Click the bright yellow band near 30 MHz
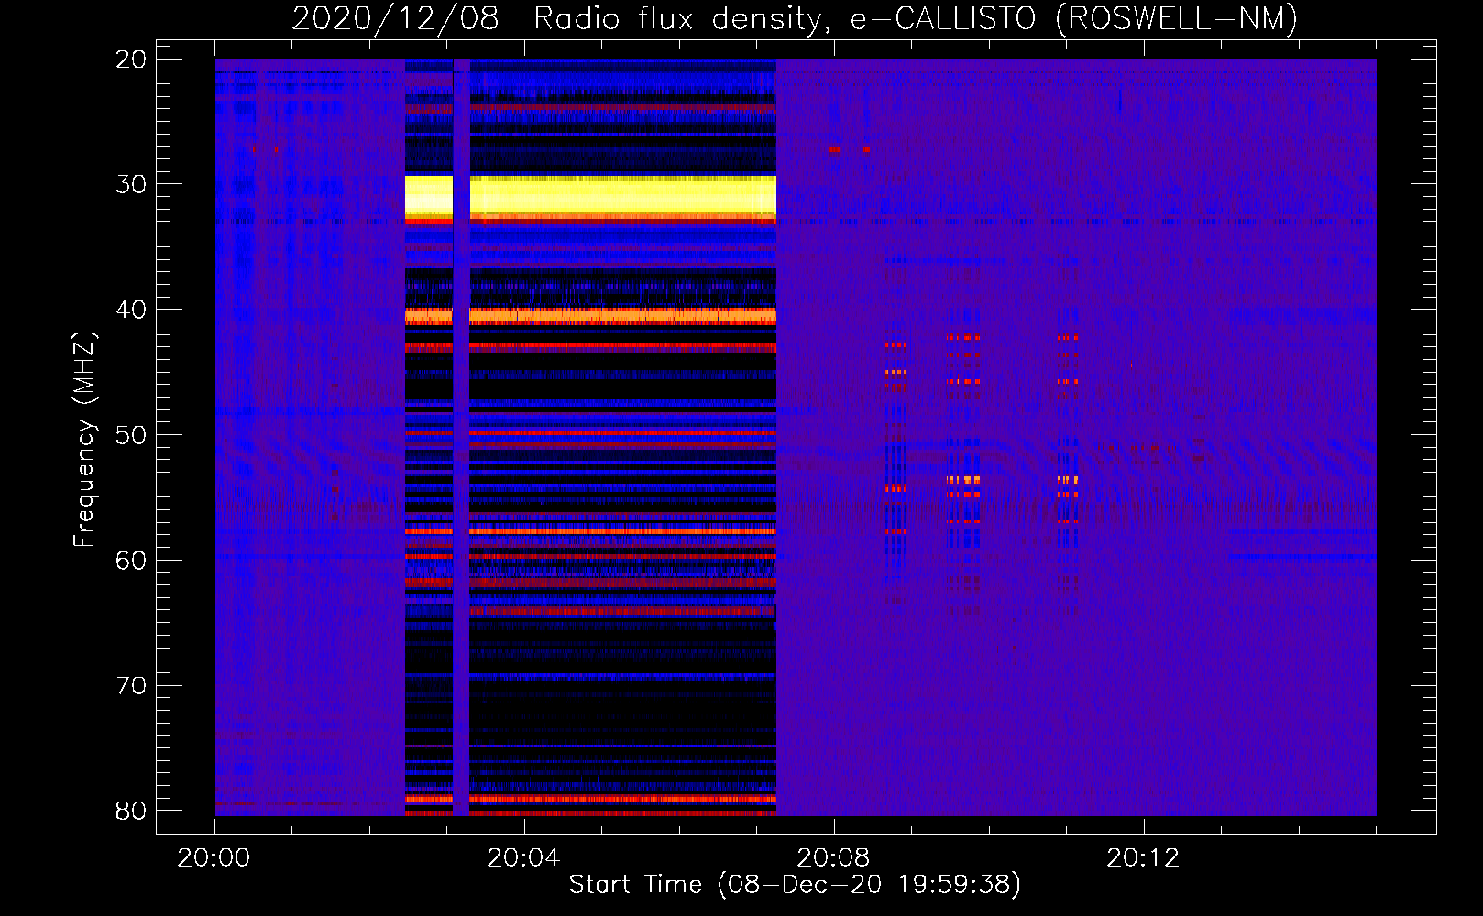 (x=590, y=196)
